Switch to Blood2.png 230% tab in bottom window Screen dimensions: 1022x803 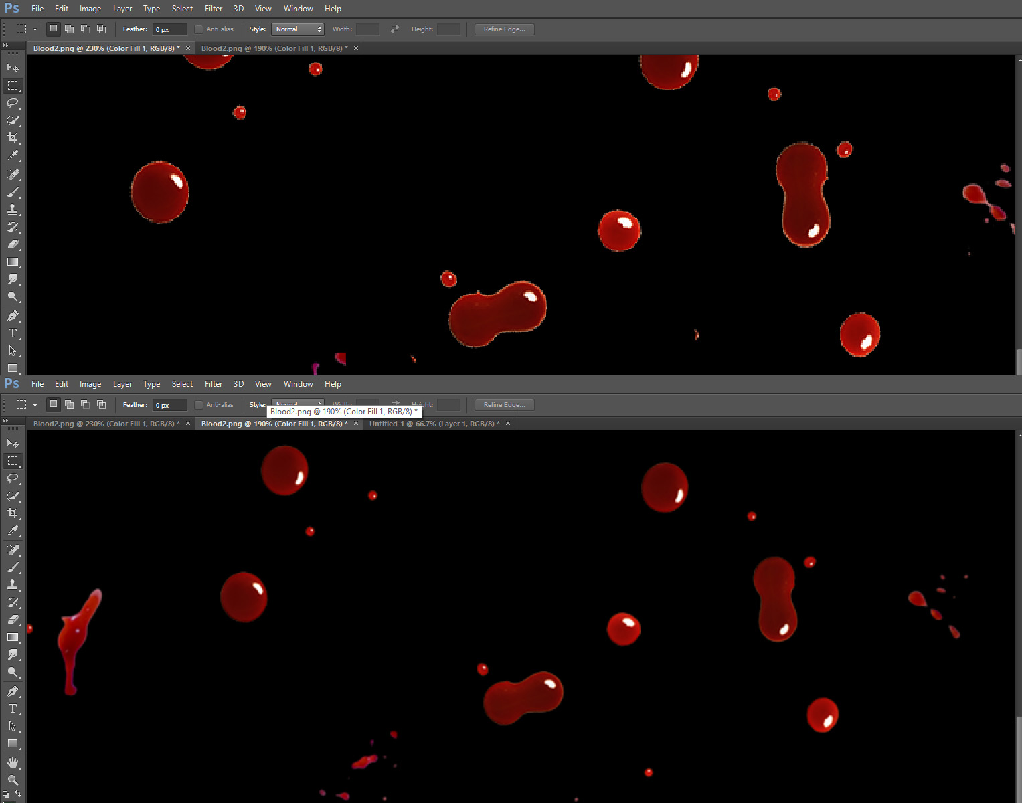click(106, 424)
